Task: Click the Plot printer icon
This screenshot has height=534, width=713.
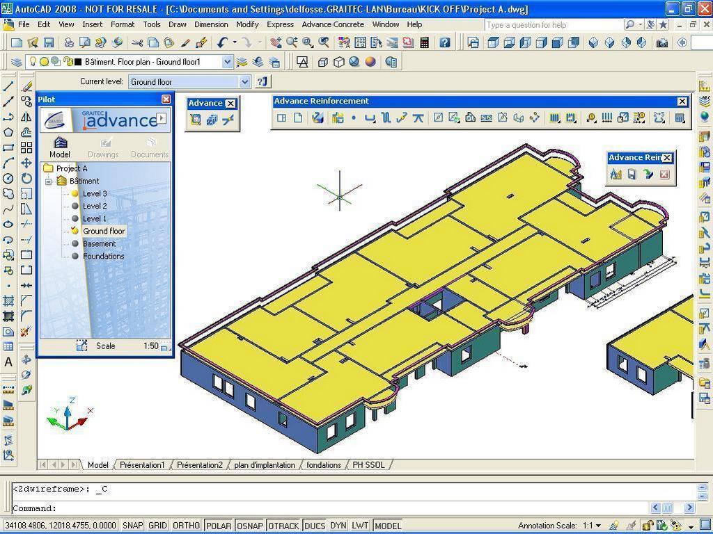Action: [69, 43]
